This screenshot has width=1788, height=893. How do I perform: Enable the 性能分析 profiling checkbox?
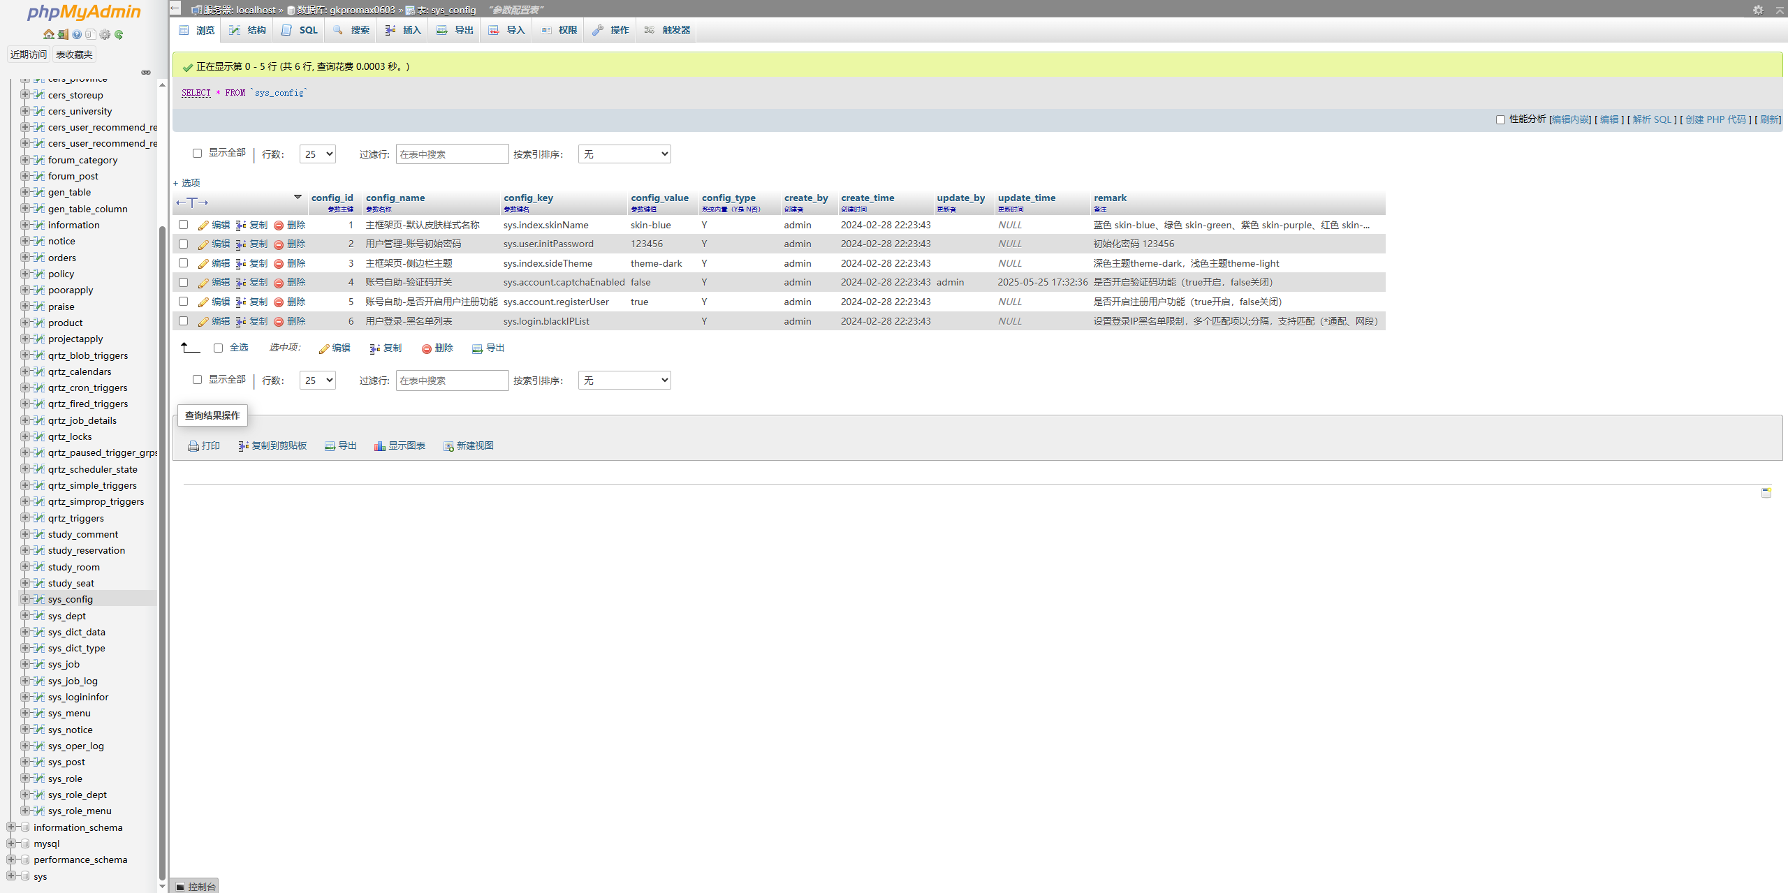tap(1500, 119)
